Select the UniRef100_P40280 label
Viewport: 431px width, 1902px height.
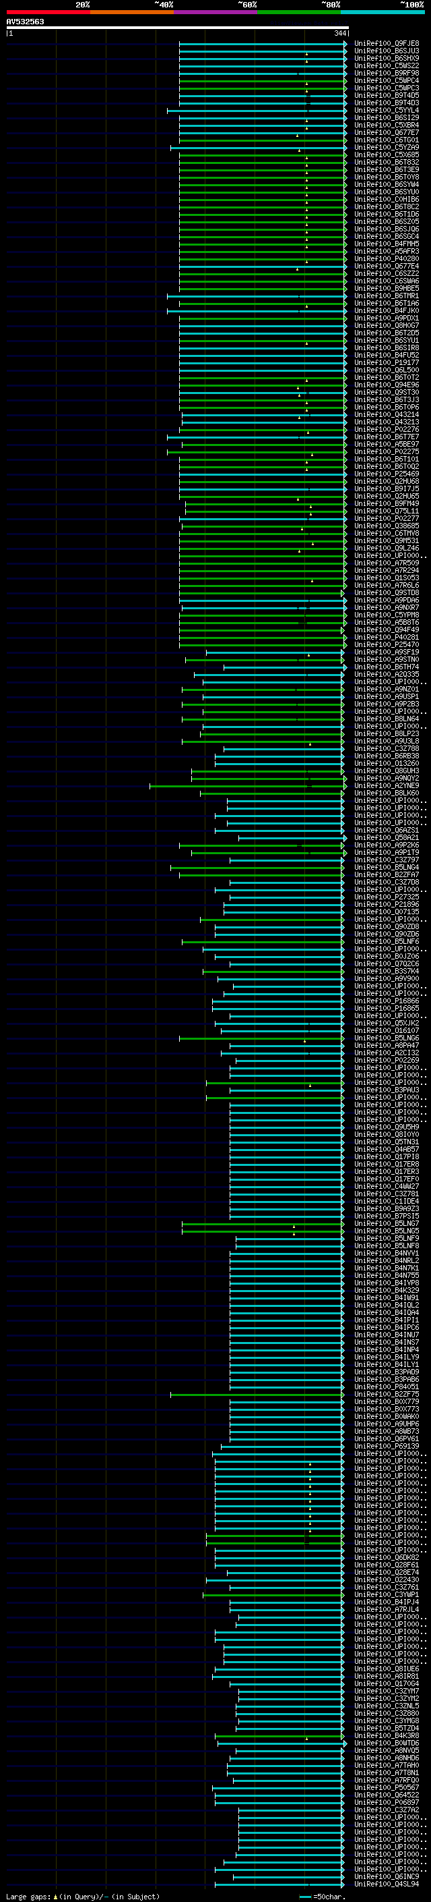coord(387,258)
